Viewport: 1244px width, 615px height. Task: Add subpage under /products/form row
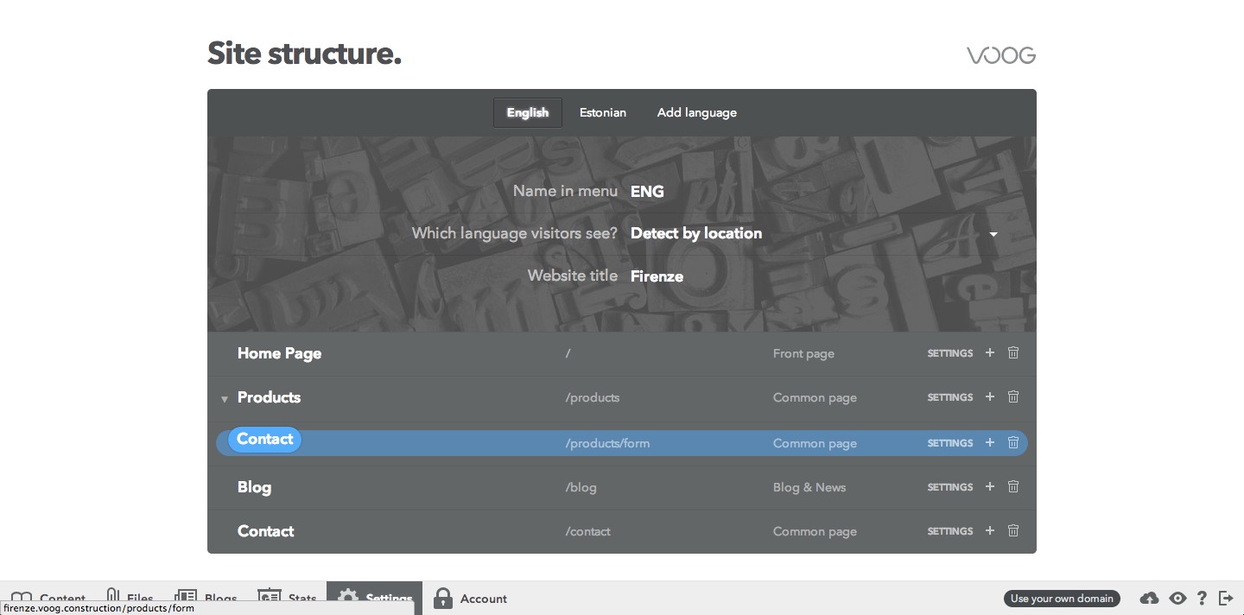[x=990, y=442]
